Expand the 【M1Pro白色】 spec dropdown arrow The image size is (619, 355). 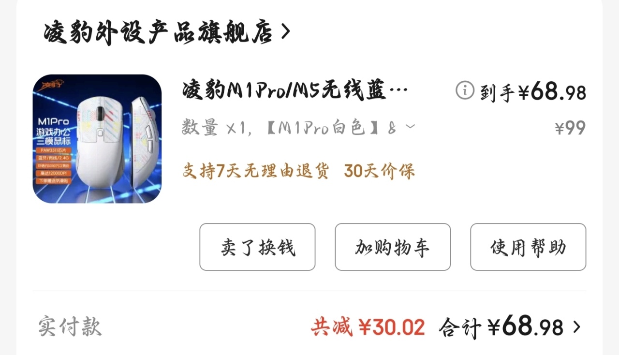410,127
